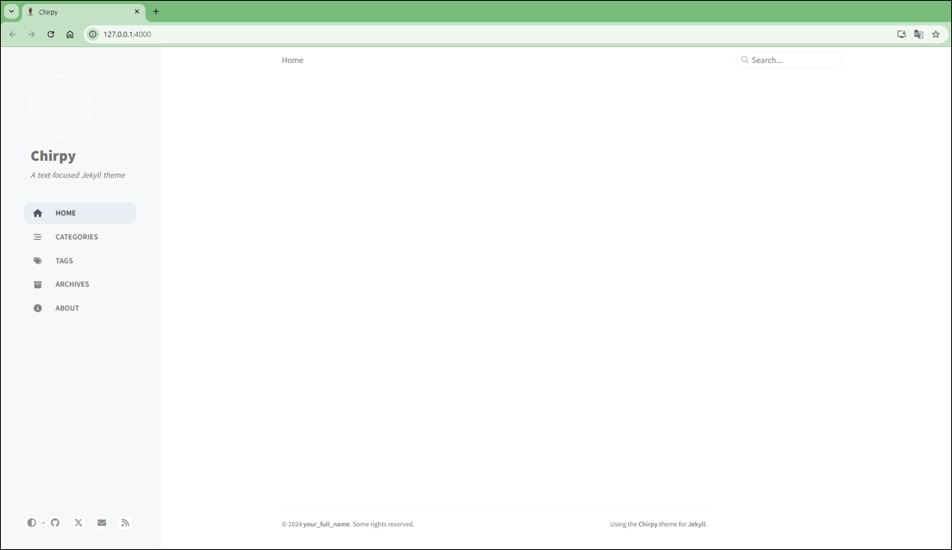Screen dimensions: 952x550
Task: Open the Categories sidebar page
Action: click(77, 237)
